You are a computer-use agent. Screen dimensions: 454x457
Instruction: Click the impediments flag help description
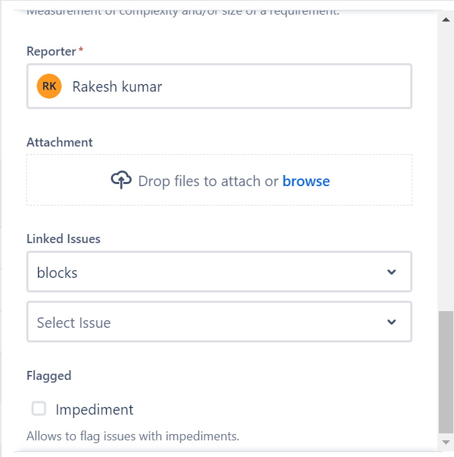pos(132,437)
